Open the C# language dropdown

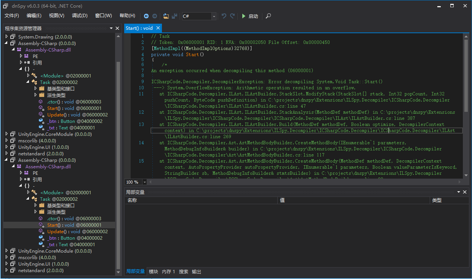coord(214,16)
